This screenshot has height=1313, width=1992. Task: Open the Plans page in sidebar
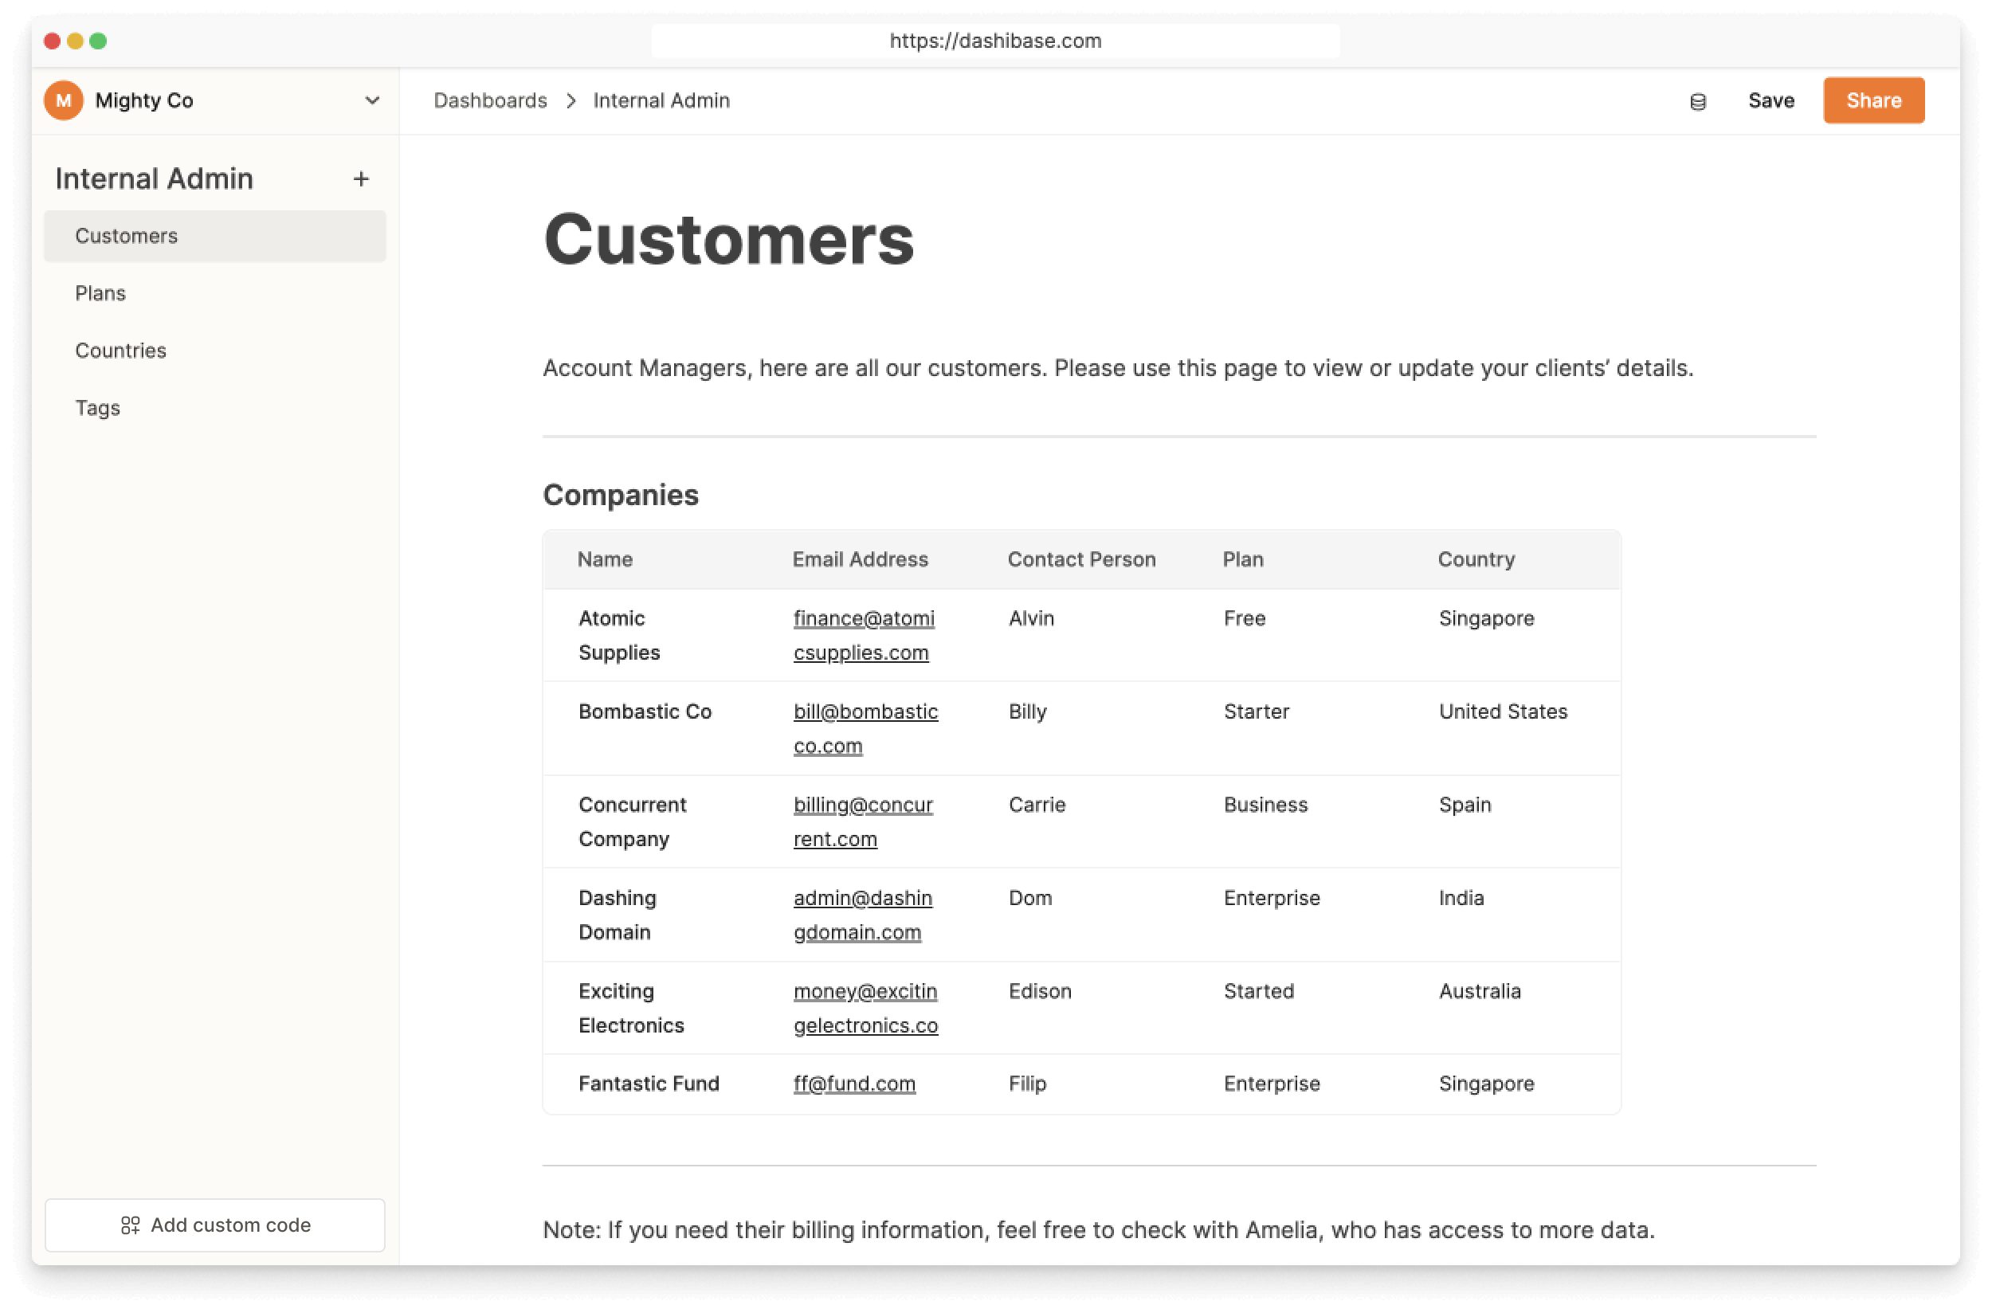(x=100, y=293)
